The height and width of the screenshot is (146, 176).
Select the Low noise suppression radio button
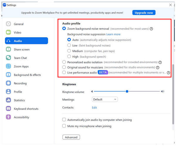[x=69, y=45]
